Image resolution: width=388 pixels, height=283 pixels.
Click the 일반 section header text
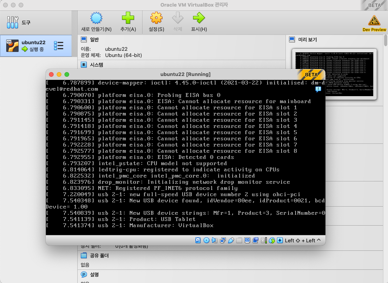tap(94, 40)
